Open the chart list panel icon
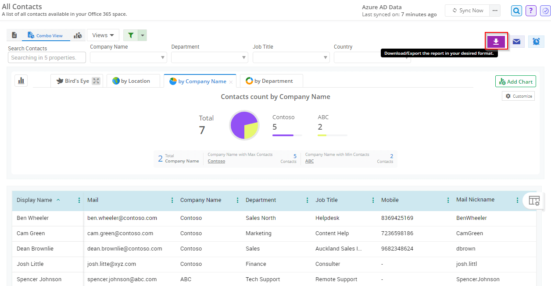Screen dimensions: 551x286 [x=21, y=81]
